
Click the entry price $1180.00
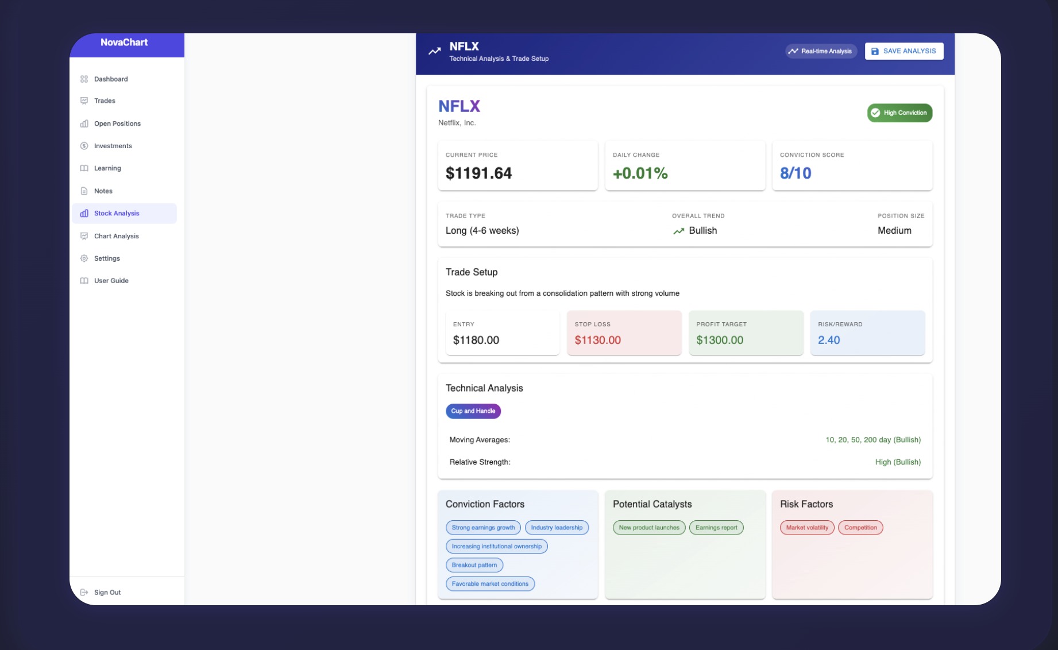click(476, 341)
